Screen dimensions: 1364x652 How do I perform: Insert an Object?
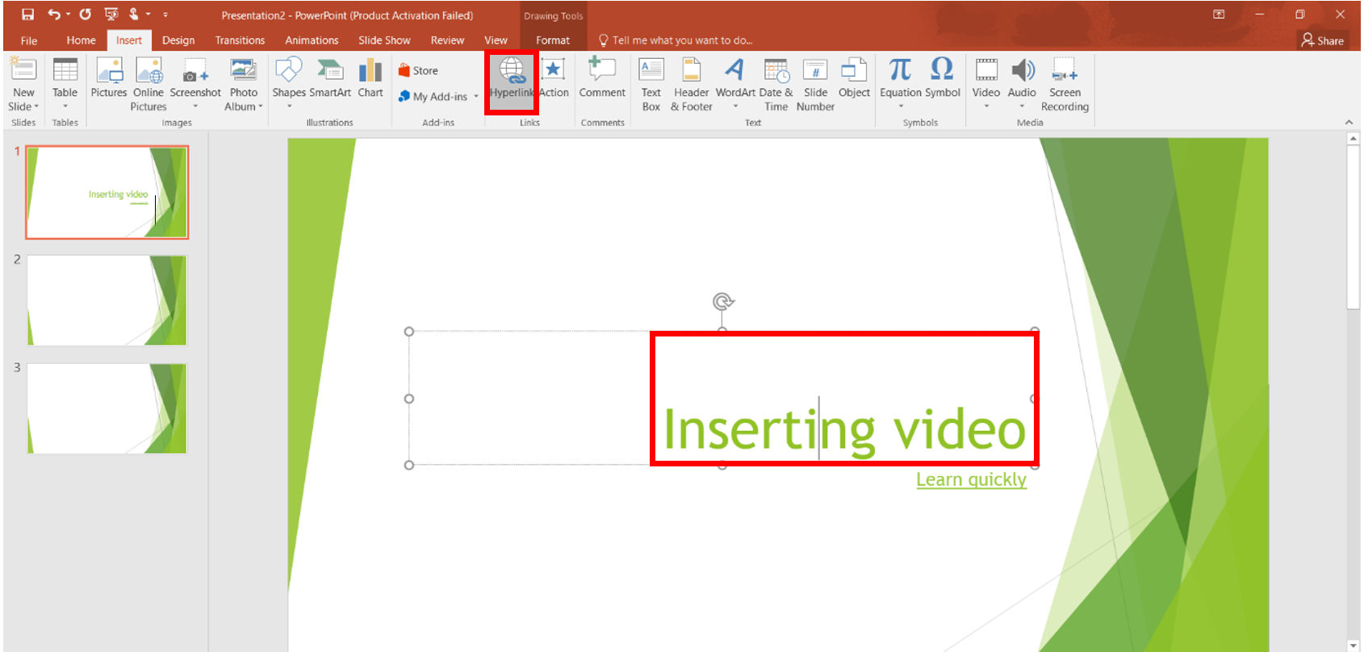point(854,78)
